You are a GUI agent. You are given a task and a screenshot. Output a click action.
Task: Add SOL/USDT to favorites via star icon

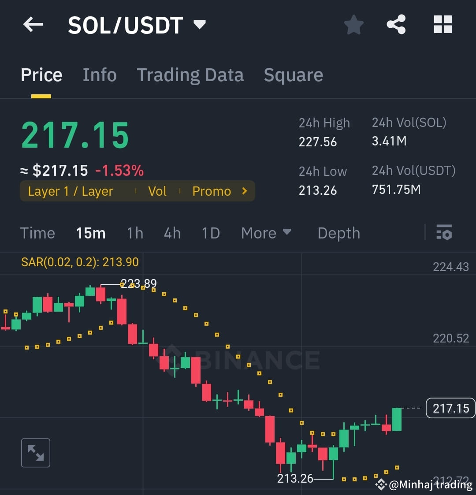[353, 25]
